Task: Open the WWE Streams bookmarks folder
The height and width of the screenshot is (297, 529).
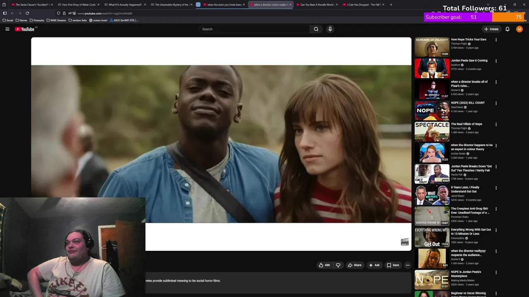Action: [x=57, y=20]
